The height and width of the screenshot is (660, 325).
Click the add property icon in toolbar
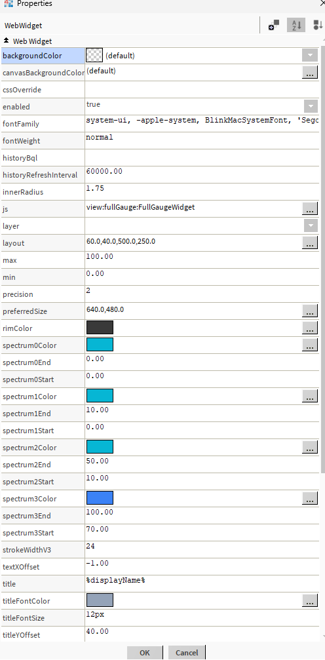[274, 26]
